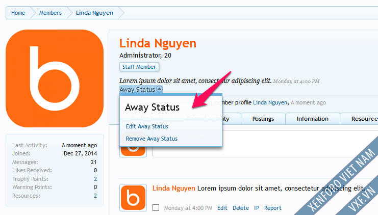The width and height of the screenshot is (378, 215).
Task: Go to Home breadcrumb
Action: pyautogui.click(x=18, y=13)
